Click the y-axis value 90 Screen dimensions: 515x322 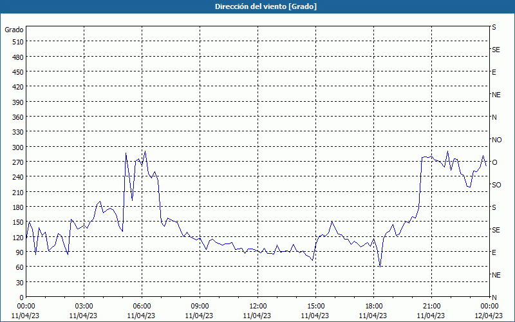20,252
